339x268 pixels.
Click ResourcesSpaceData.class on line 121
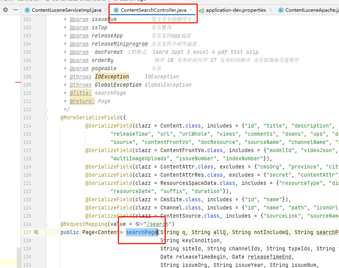pos(198,183)
